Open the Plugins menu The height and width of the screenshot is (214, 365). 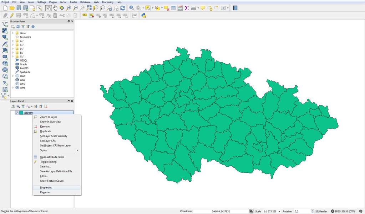(53, 2)
